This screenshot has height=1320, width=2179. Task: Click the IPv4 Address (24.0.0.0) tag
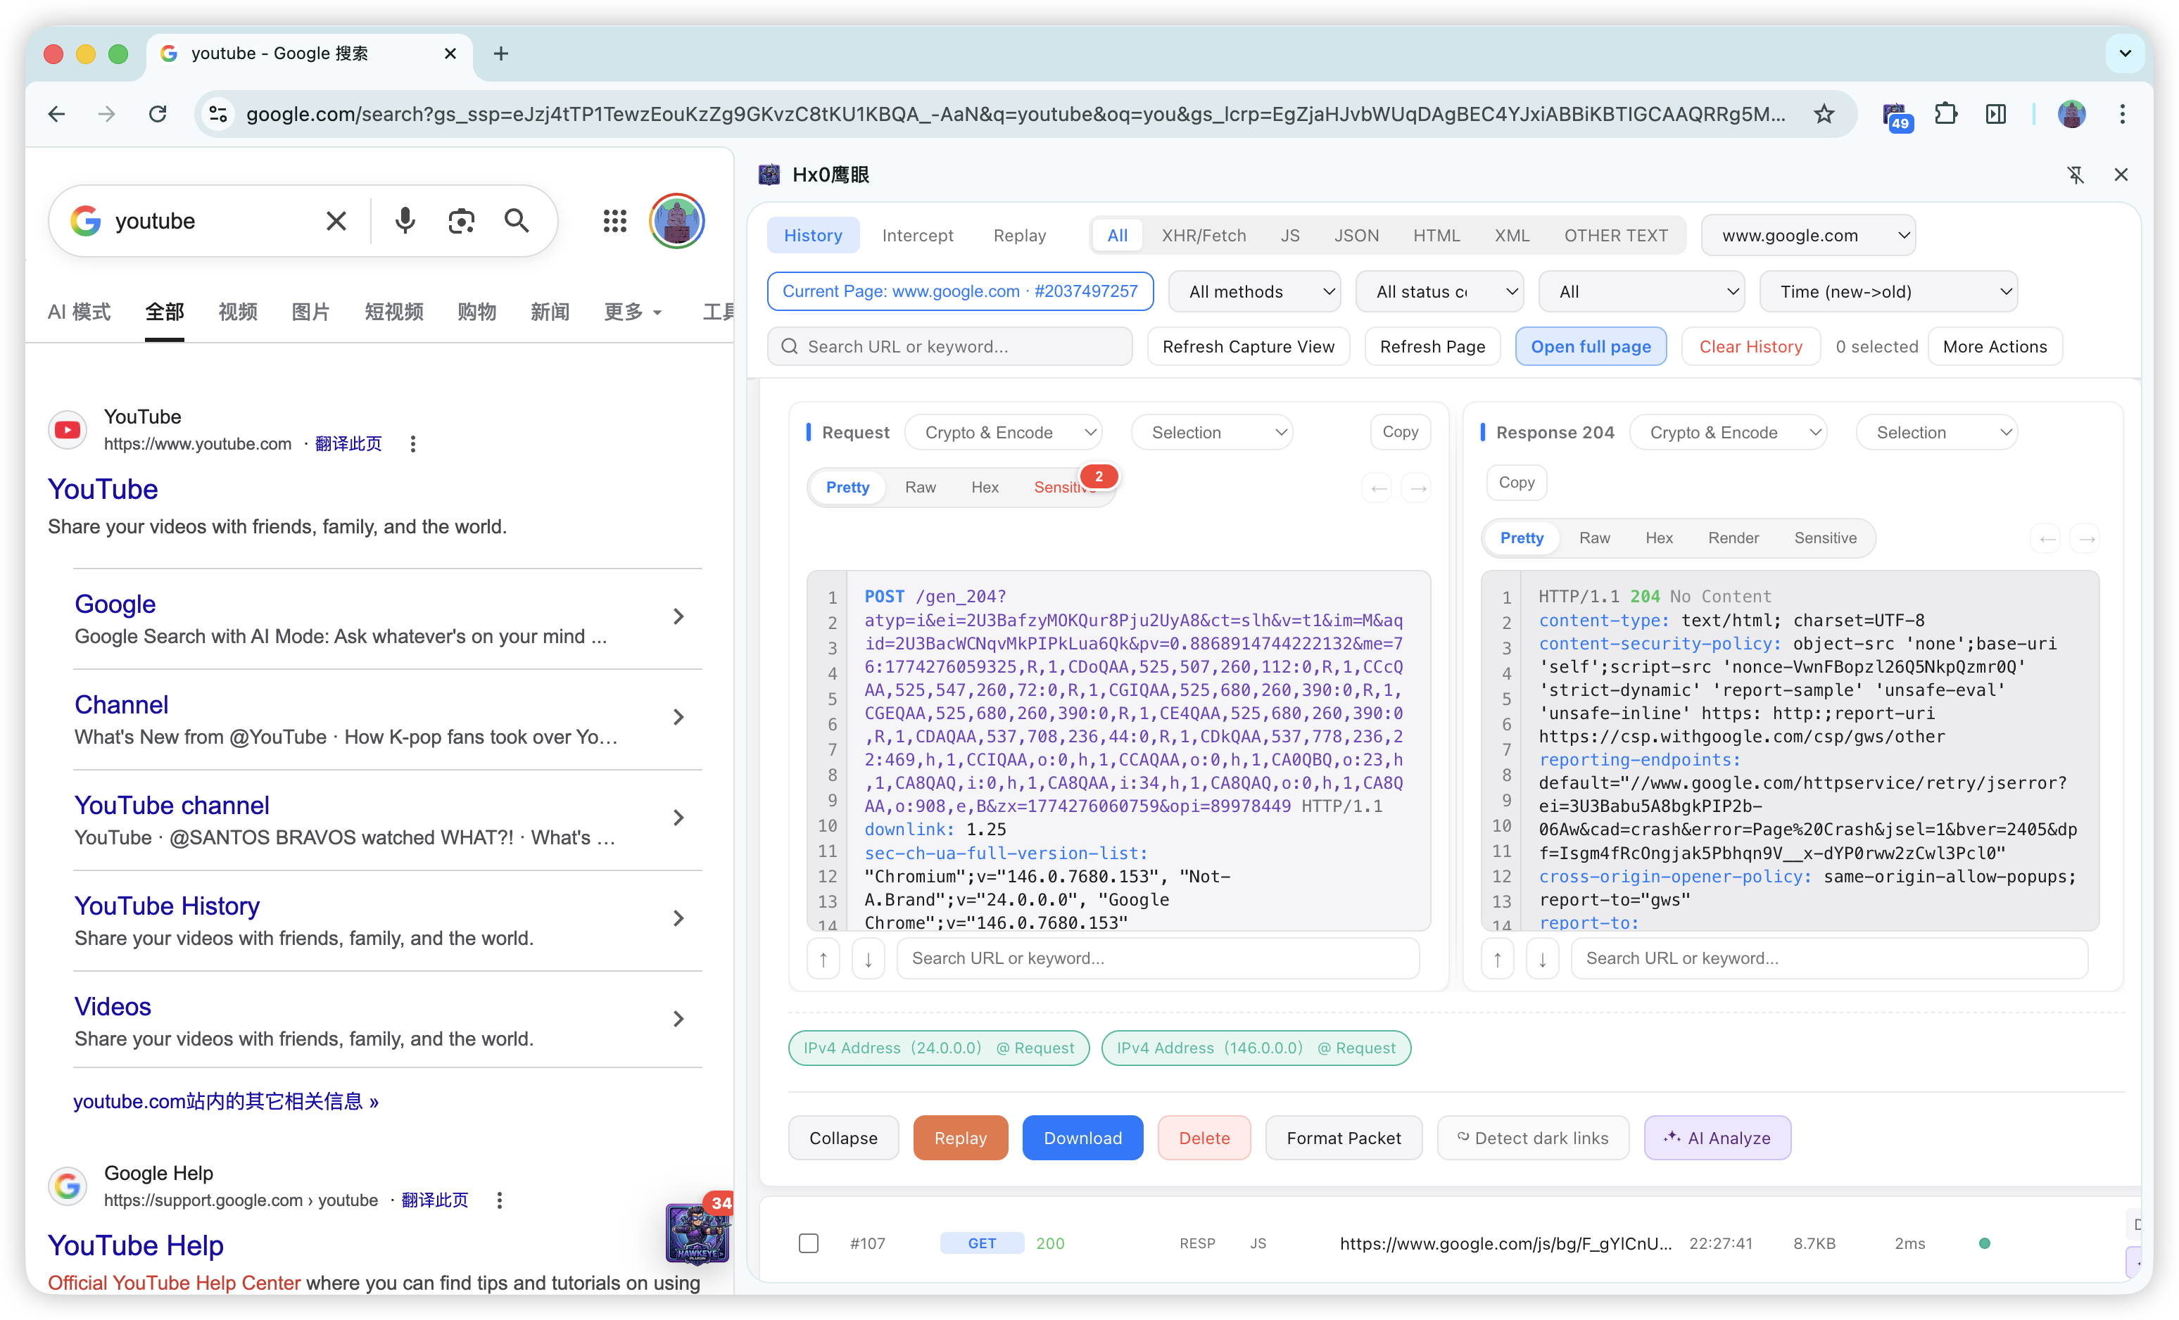pyautogui.click(x=938, y=1048)
